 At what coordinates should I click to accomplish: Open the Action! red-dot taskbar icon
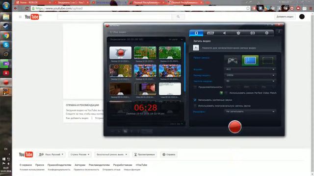[6, 83]
